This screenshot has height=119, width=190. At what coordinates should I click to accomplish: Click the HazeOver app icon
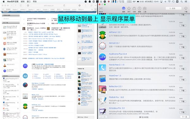103,78
